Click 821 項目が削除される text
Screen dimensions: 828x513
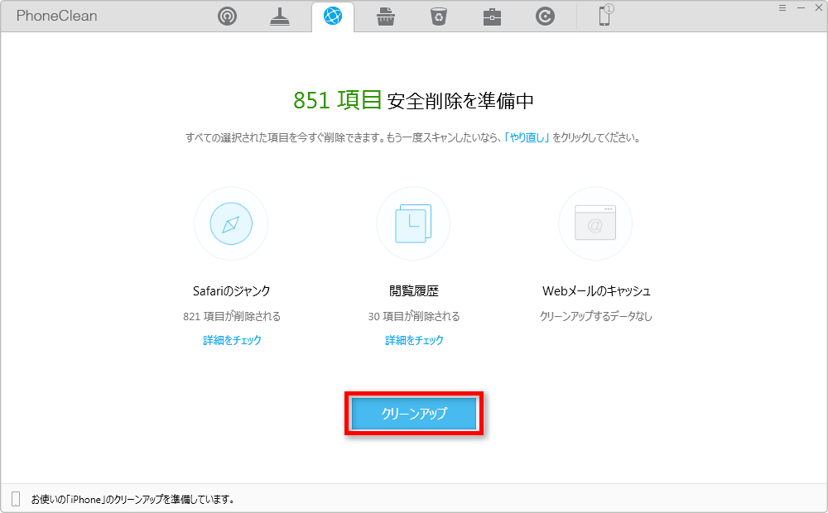[x=232, y=316]
